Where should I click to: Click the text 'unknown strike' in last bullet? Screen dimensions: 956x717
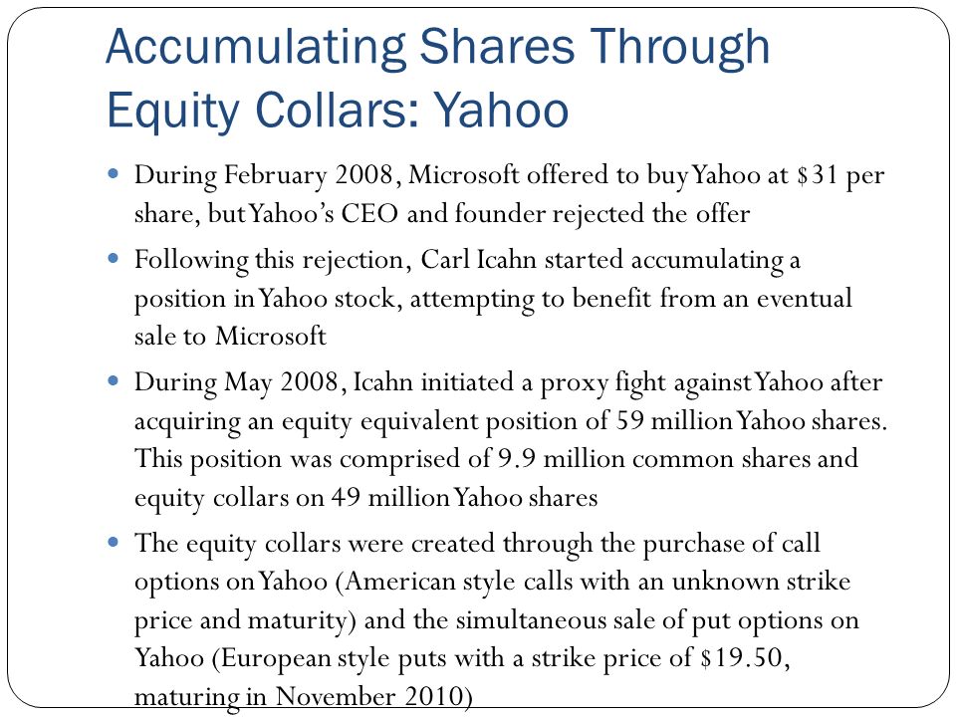click(x=761, y=581)
